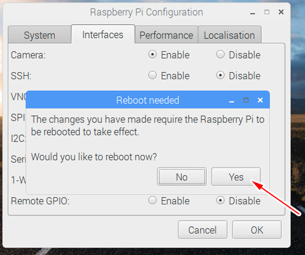Go to the Localisation tab
Viewport: 305px width, 255px height.
point(229,35)
